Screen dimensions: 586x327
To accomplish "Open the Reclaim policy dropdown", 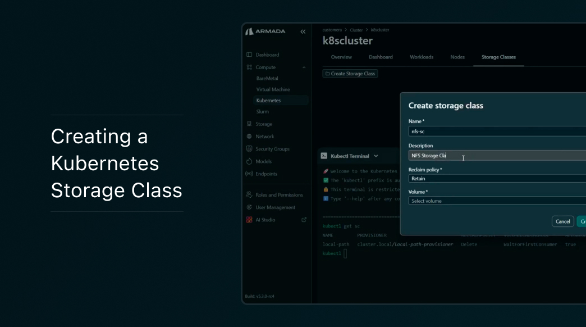I will pyautogui.click(x=497, y=179).
